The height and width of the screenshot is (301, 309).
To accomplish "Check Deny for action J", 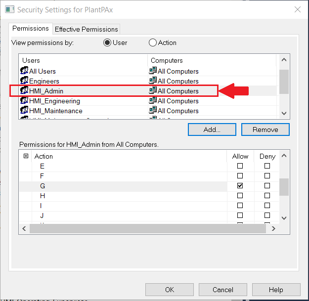I will point(267,215).
